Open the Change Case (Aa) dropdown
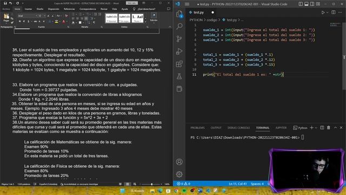The width and height of the screenshot is (346, 195). 58,16
